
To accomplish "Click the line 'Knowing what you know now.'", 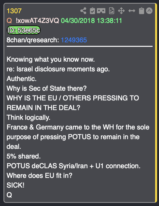I will click(51, 59).
